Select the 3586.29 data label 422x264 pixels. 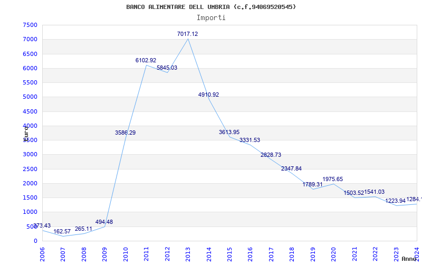coord(125,133)
